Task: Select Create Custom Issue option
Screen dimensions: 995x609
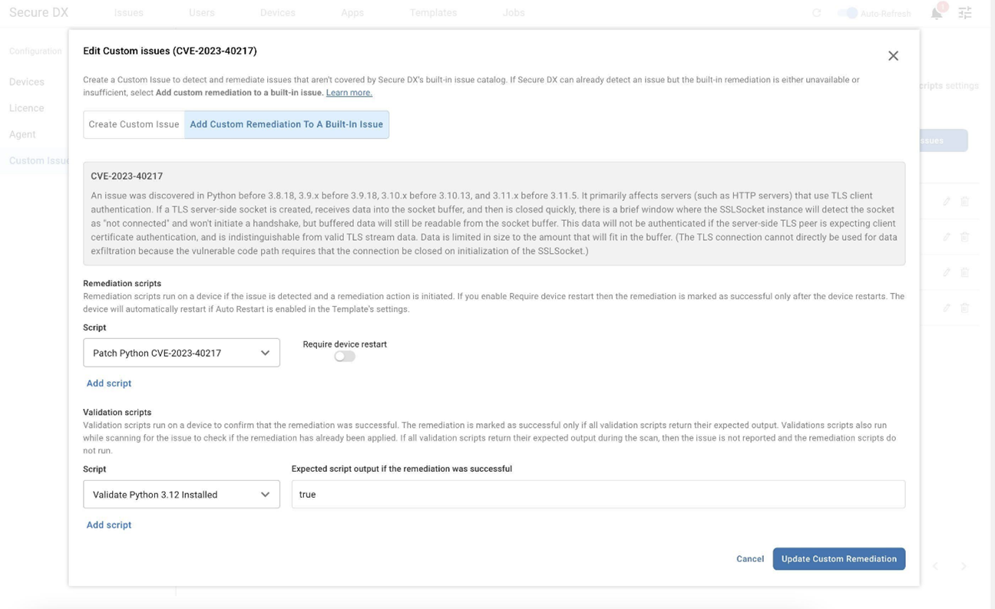Action: (x=134, y=124)
